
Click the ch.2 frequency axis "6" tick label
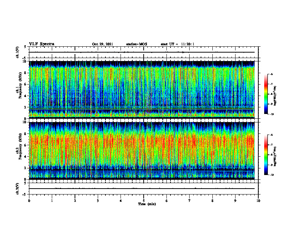pos(26,145)
